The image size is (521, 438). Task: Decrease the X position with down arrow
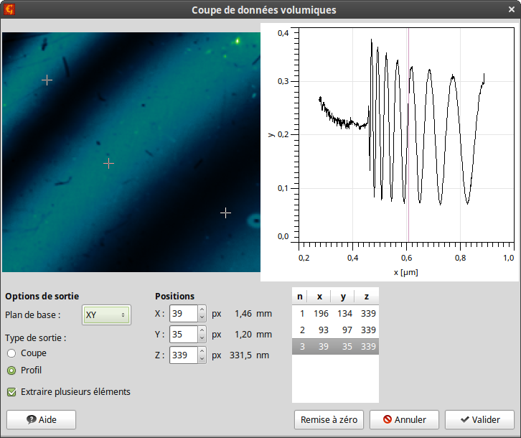coord(202,317)
